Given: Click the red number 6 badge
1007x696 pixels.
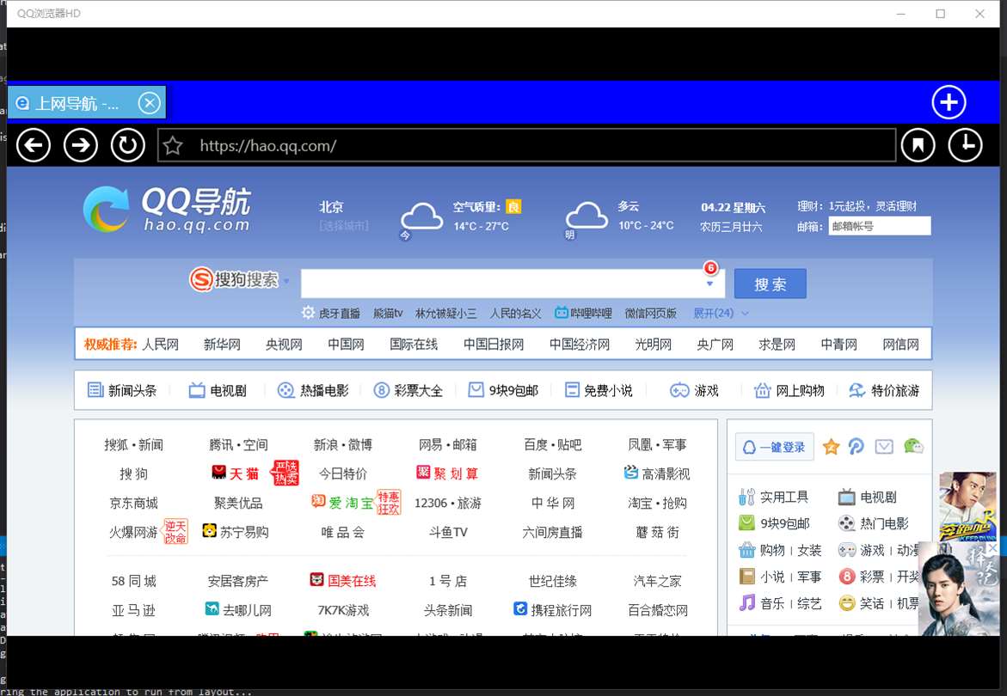Looking at the screenshot, I should 710,268.
